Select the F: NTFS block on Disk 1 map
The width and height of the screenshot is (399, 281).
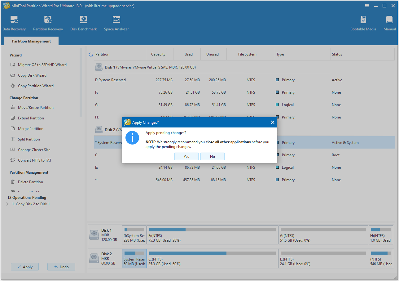tap(212, 235)
